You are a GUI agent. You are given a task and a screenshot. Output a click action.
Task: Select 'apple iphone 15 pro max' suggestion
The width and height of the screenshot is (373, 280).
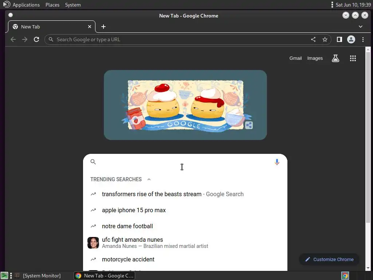pos(185,210)
